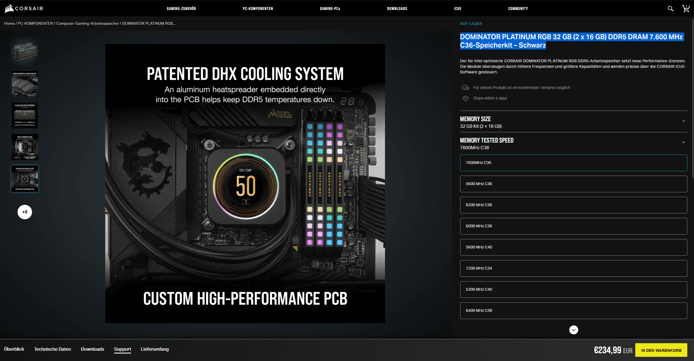Open the shopping cart icon
This screenshot has width=694, height=361.
[686, 9]
